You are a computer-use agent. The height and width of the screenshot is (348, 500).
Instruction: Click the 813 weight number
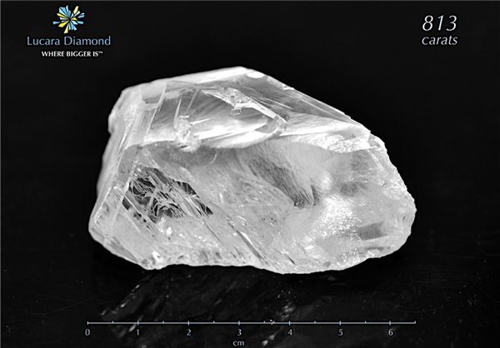pos(439,23)
